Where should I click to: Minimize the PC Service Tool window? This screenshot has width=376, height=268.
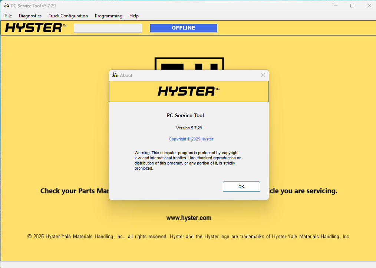336,6
